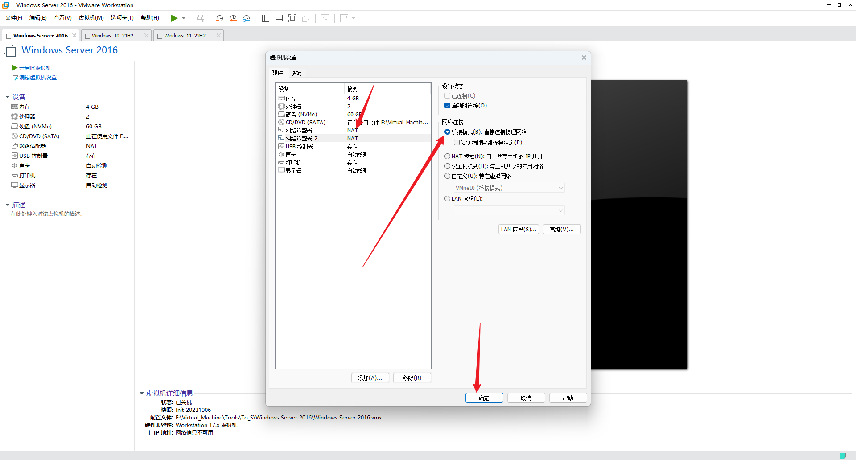The image size is (856, 460).
Task: Click 移除(R) to remove device
Action: coord(412,378)
